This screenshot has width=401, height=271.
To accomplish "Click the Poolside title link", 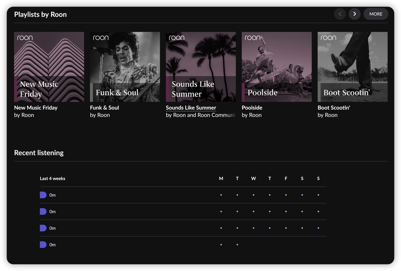I will [252, 108].
